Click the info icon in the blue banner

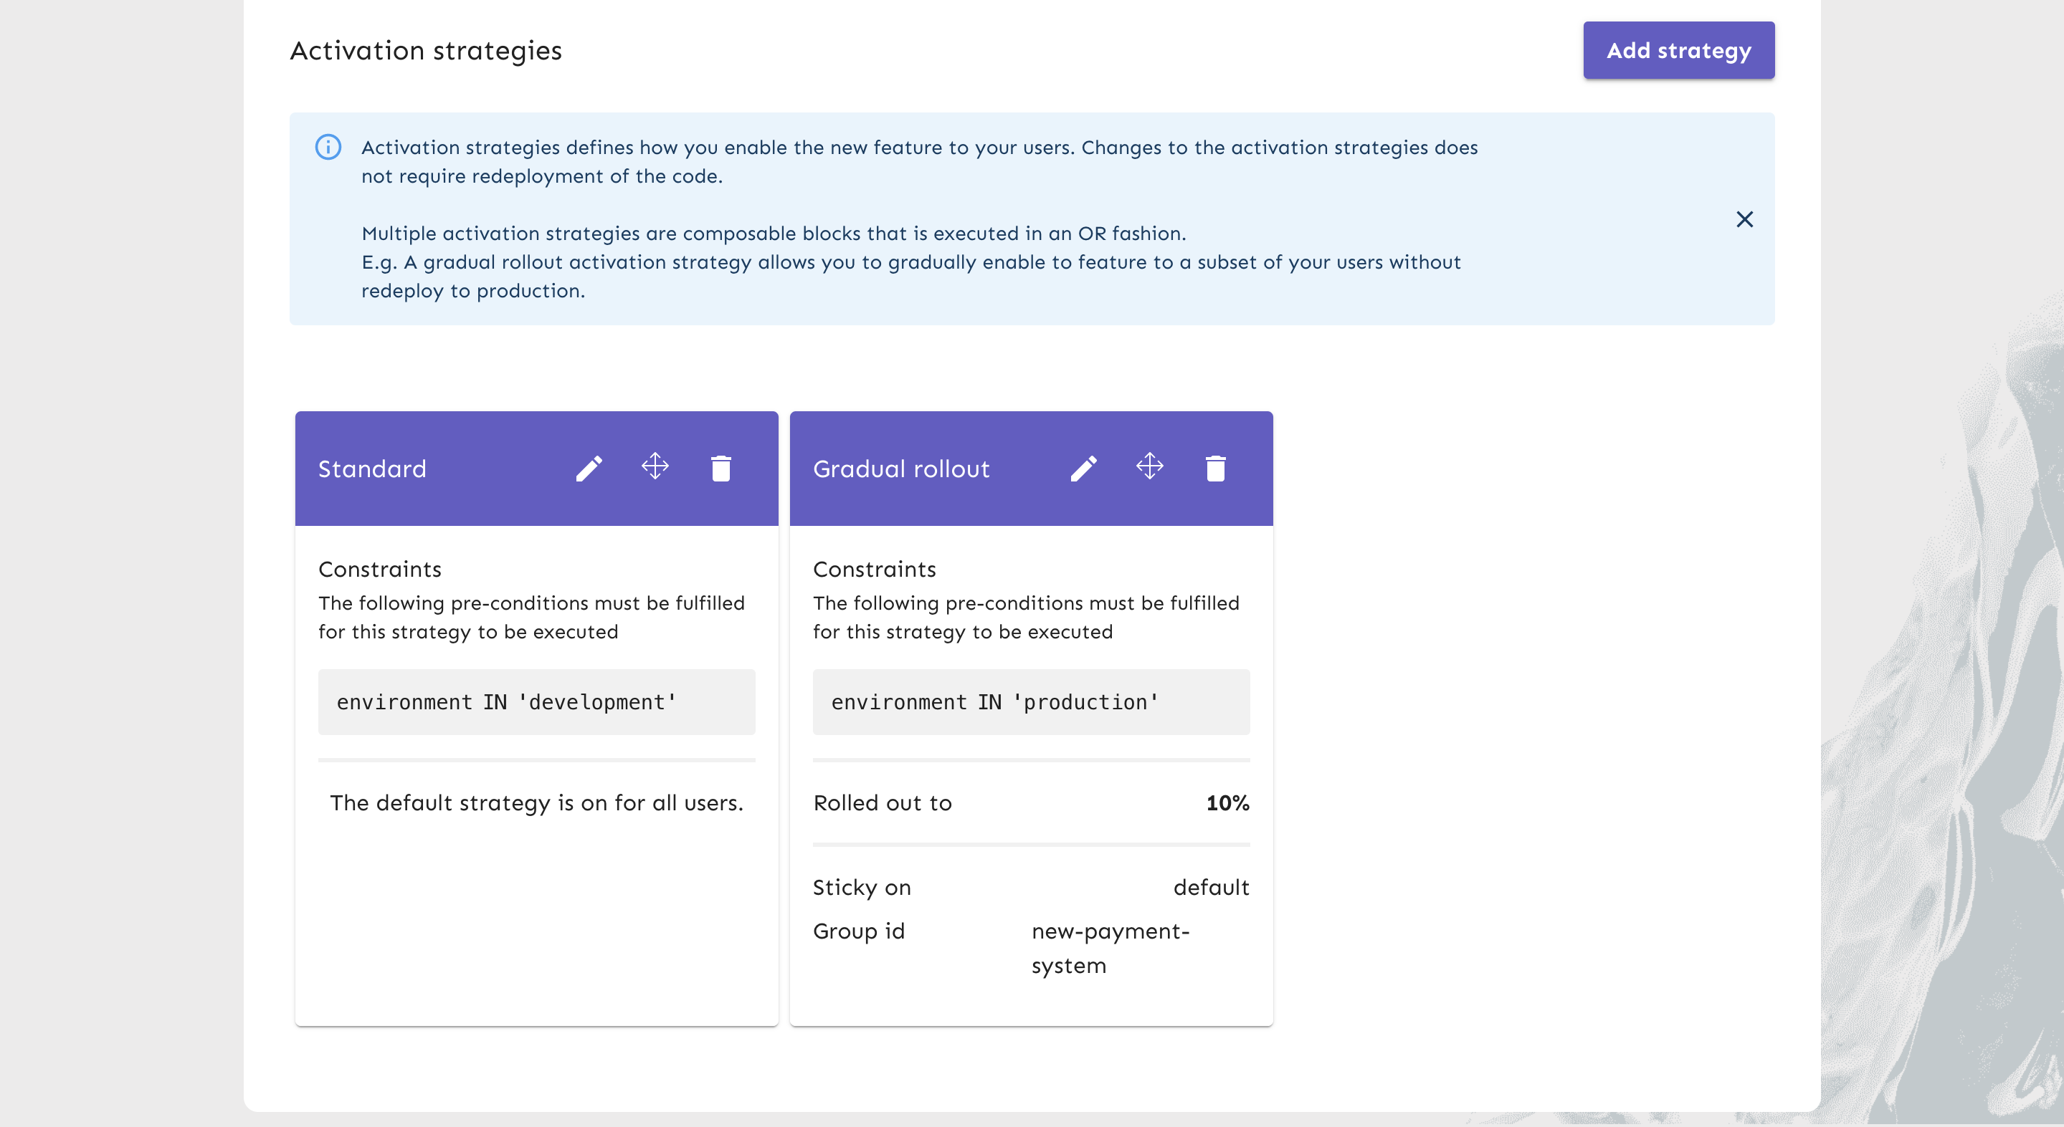pos(328,148)
